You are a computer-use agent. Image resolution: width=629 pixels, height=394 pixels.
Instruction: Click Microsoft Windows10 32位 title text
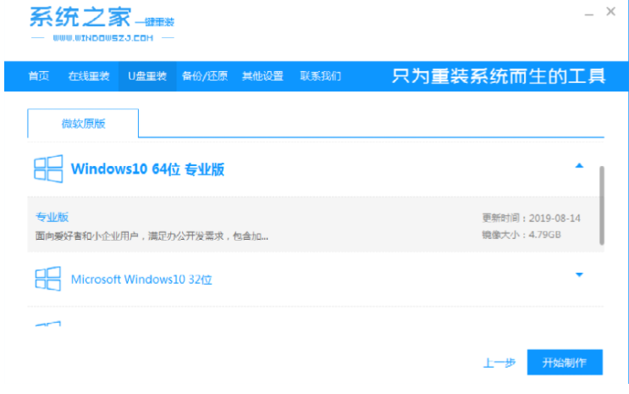click(141, 279)
